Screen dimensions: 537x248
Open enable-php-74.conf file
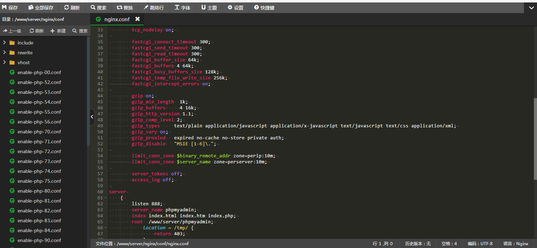(39, 171)
